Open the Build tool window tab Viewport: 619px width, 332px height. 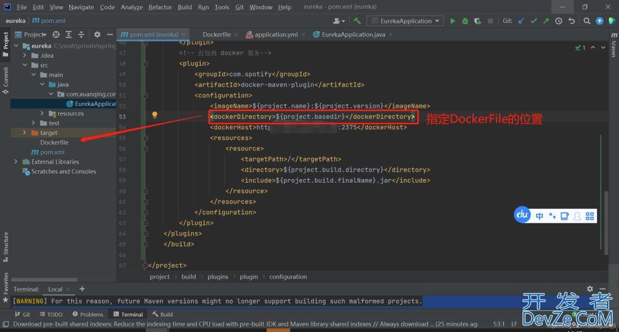point(163,314)
